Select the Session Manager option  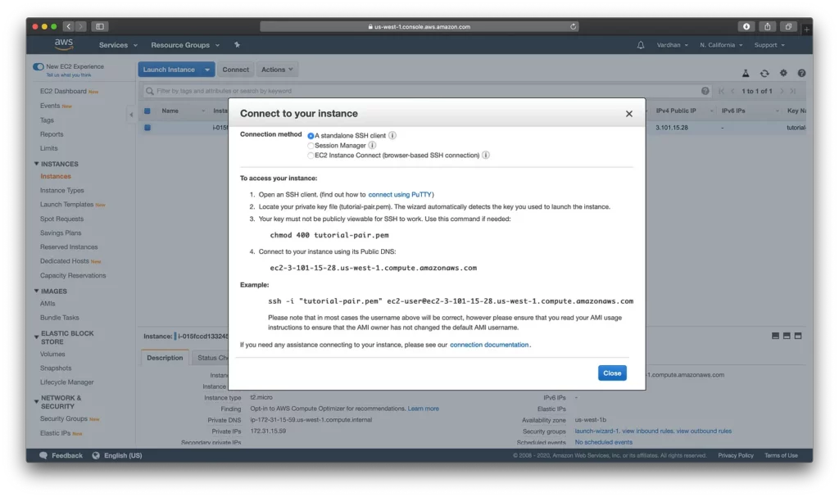[311, 146]
